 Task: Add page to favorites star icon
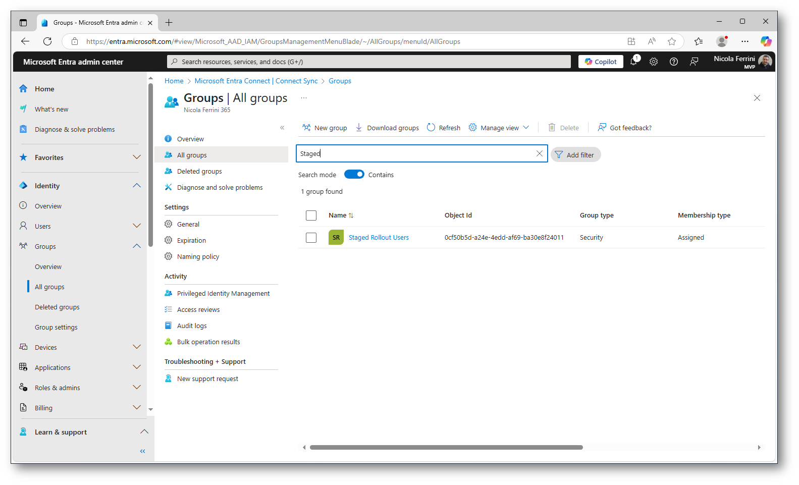[x=671, y=41]
